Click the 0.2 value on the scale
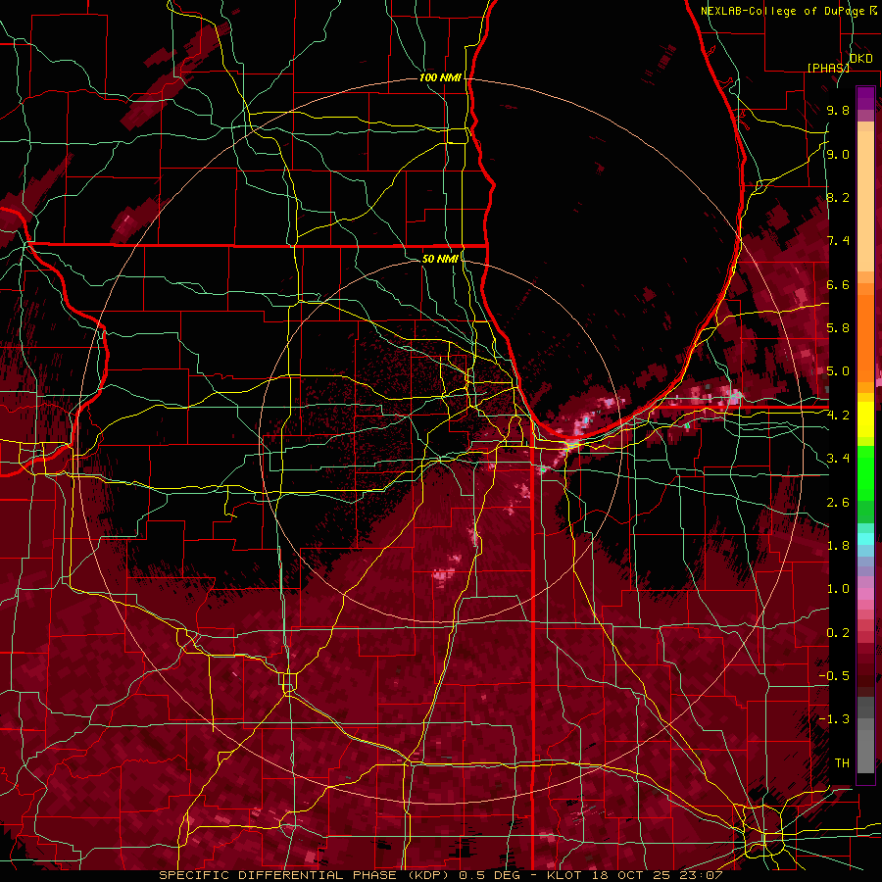This screenshot has height=882, width=882. (838, 633)
